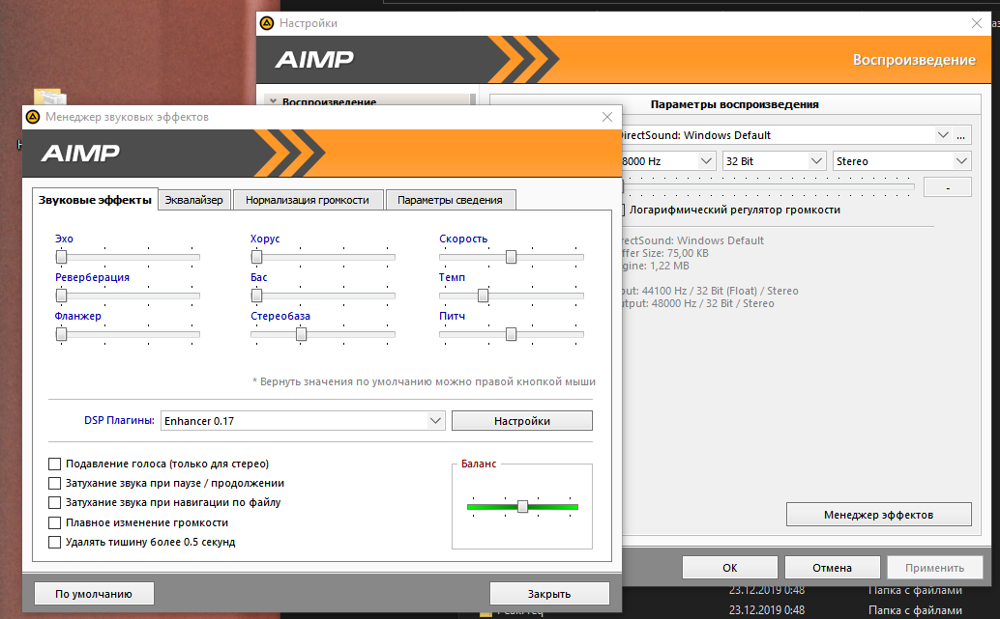Screen dimensions: 1000x619
Task: Click the Стереобаза slider handle
Action: (x=301, y=334)
